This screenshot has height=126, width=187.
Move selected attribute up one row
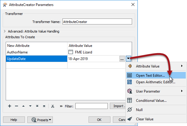click(x=23, y=106)
